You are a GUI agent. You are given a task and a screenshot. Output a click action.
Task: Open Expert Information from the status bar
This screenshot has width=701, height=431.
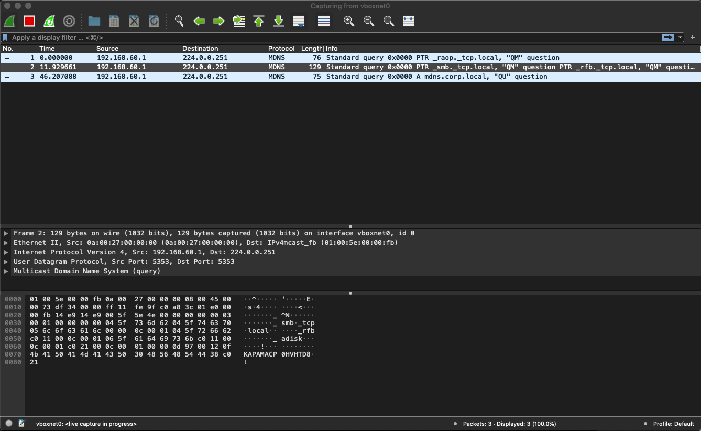point(8,423)
